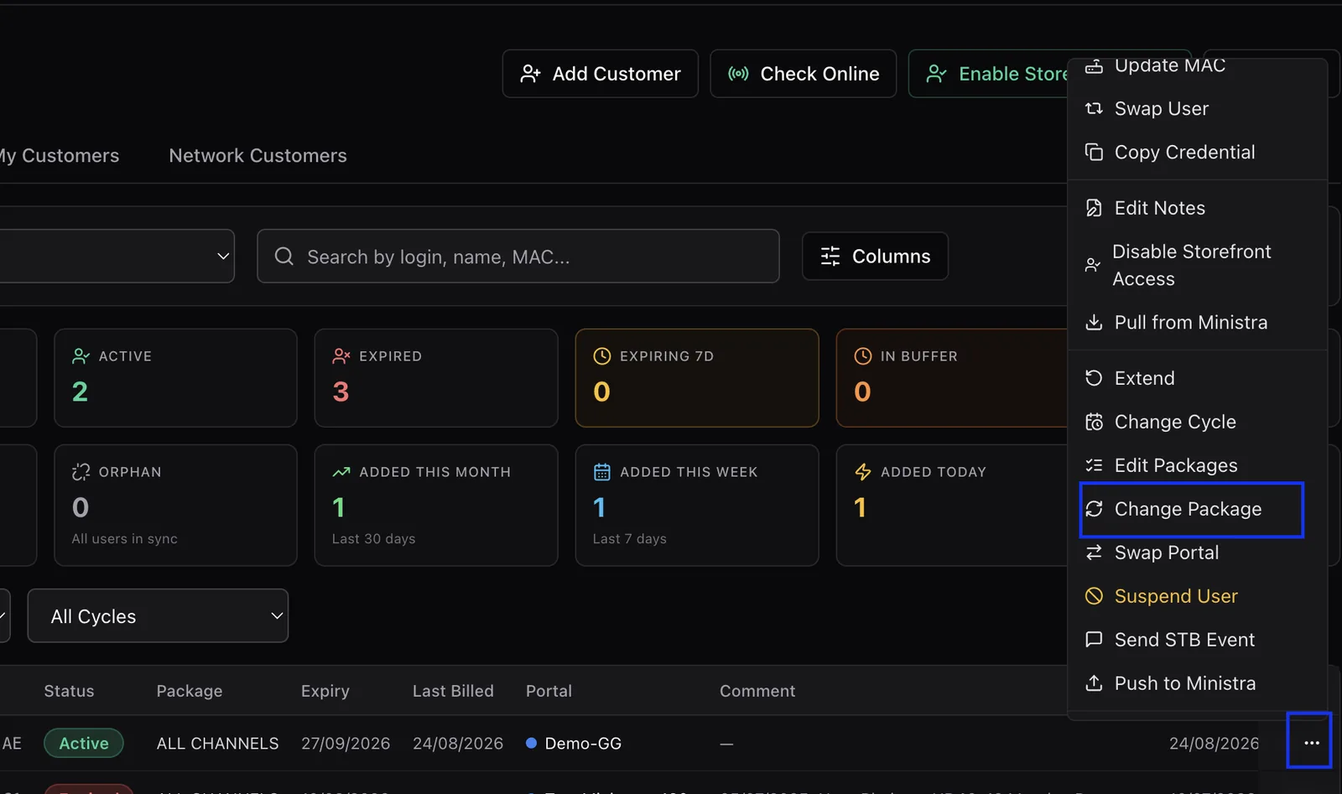Open the Columns settings button
1342x794 pixels.
pyautogui.click(x=875, y=256)
